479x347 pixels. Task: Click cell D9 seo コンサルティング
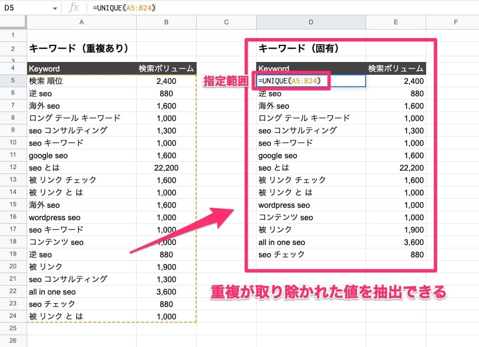311,131
